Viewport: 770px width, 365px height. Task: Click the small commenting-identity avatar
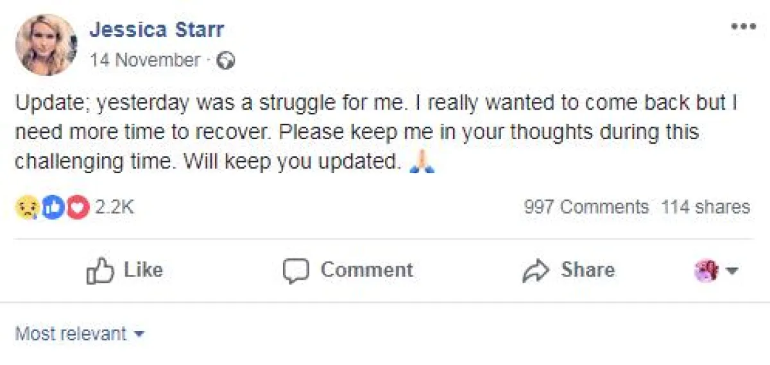coord(706,271)
